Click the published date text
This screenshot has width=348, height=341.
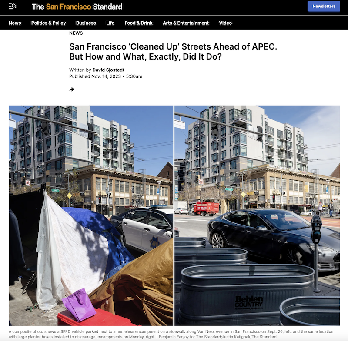tap(106, 76)
